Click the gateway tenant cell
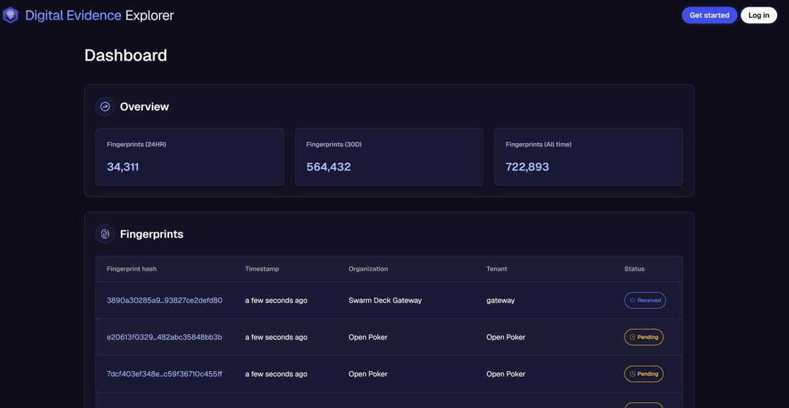789x408 pixels. (x=500, y=300)
